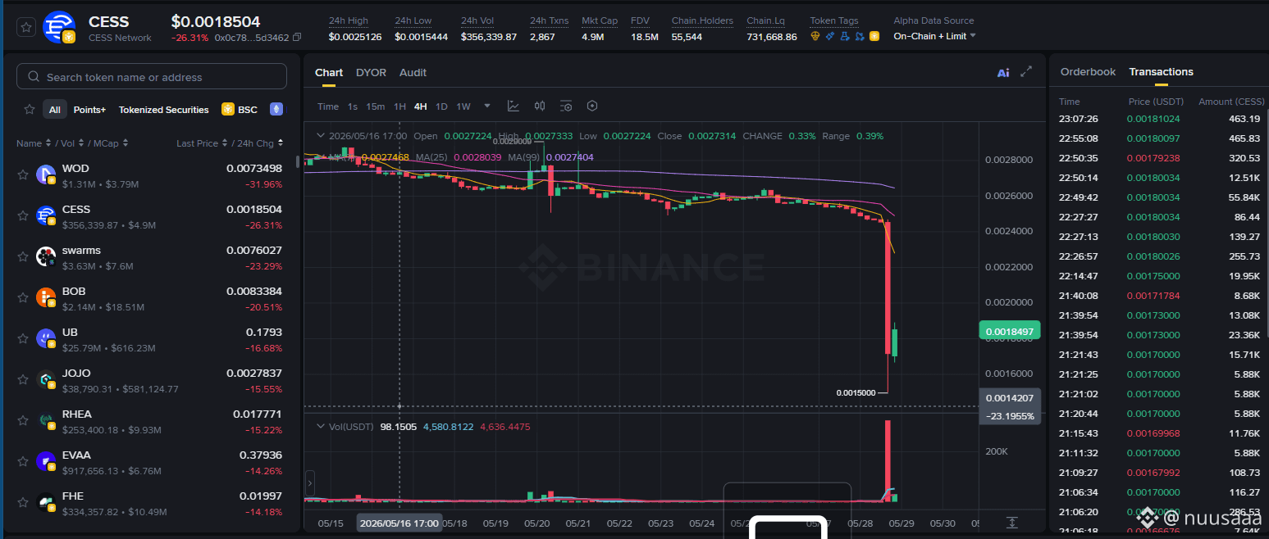Viewport: 1269px width, 539px height.
Task: Click the WOD token logo
Action: pos(46,174)
